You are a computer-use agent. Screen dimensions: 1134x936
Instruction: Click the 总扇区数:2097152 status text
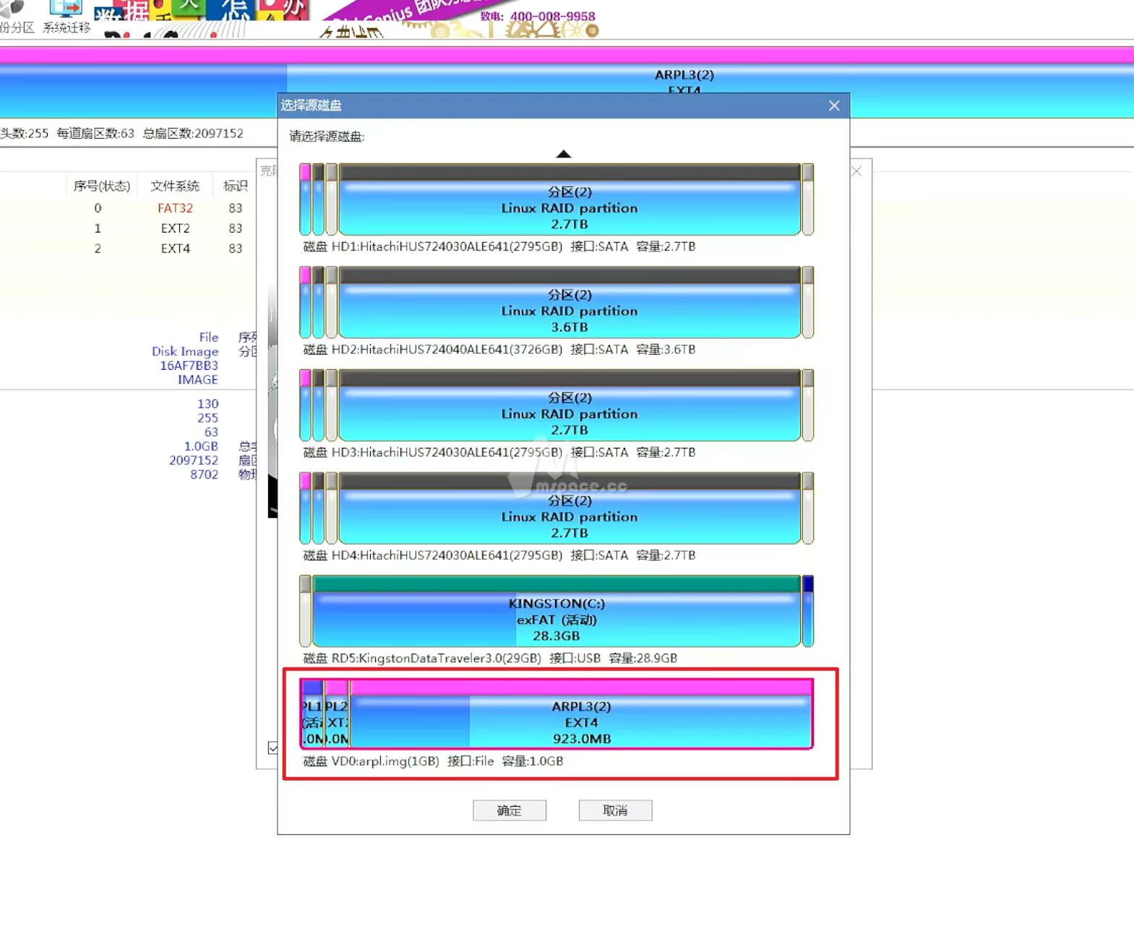click(193, 134)
